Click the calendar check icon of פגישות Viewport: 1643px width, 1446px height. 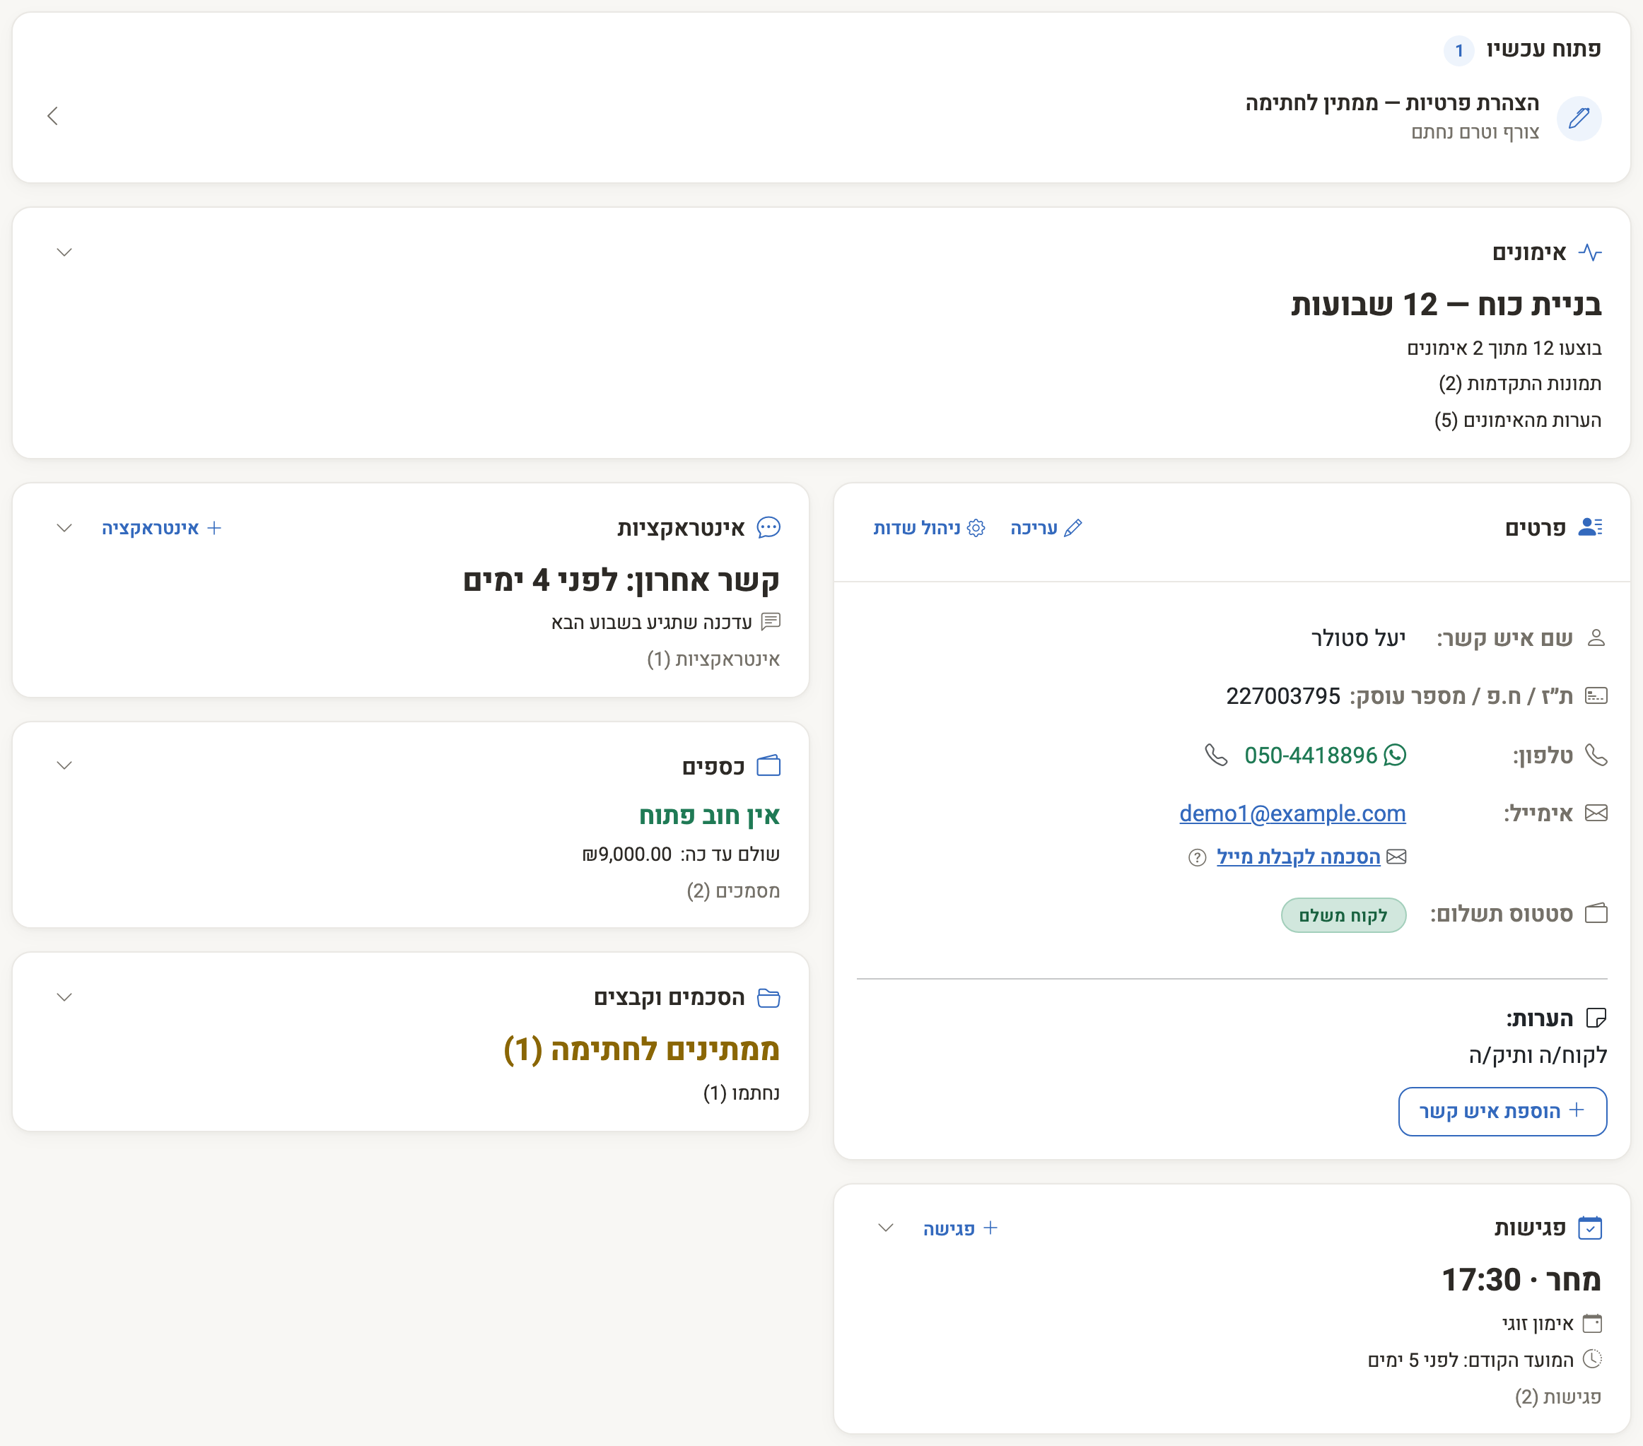click(1590, 1228)
